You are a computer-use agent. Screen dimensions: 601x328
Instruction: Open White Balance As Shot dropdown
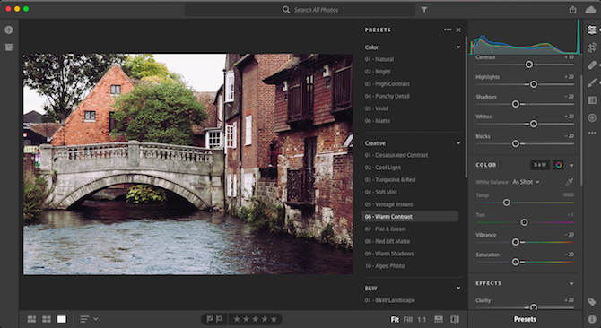click(526, 182)
